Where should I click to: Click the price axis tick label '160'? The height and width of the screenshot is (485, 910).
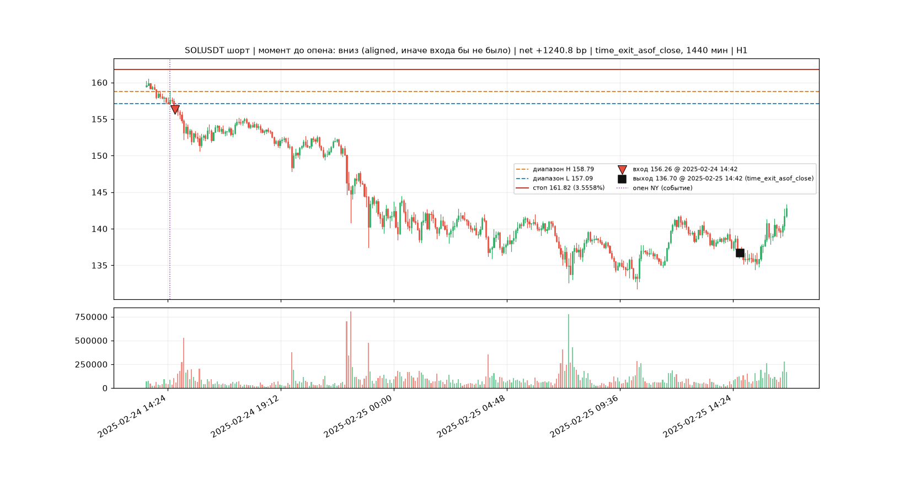100,83
